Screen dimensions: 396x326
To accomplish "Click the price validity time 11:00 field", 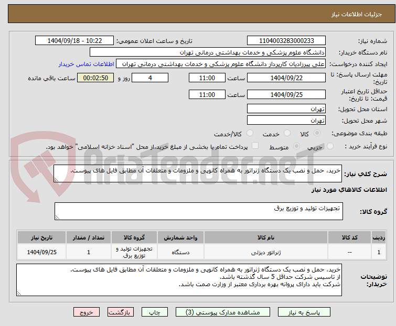I will click(207, 95).
